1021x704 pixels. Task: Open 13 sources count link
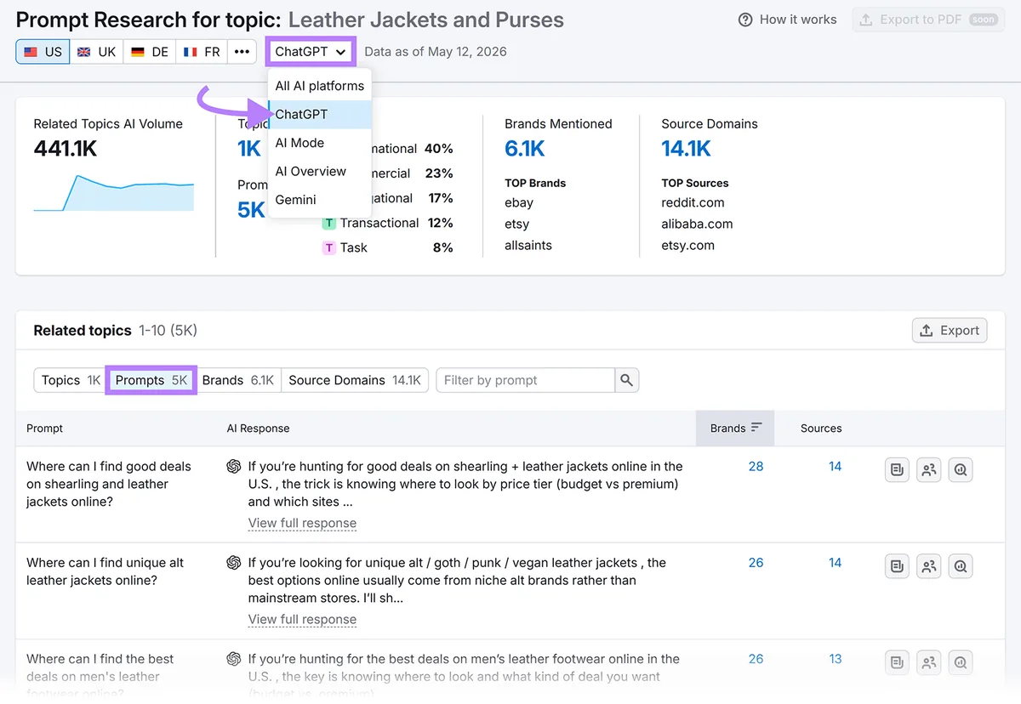(836, 658)
